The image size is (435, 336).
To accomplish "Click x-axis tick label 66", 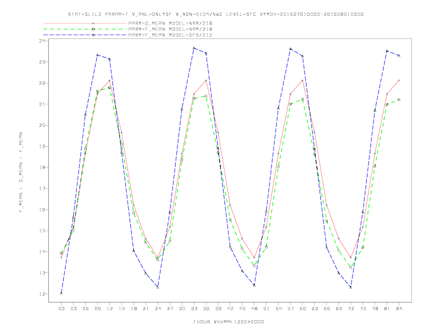I will pos(327,309).
